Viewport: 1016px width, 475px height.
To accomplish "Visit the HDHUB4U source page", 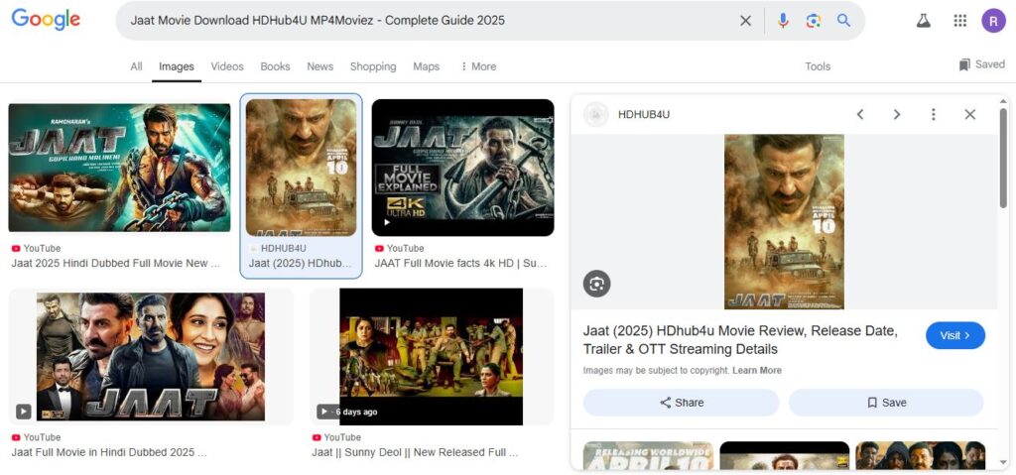I will (955, 335).
